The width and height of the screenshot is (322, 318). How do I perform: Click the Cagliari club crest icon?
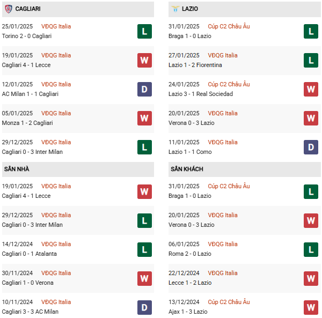9,9
